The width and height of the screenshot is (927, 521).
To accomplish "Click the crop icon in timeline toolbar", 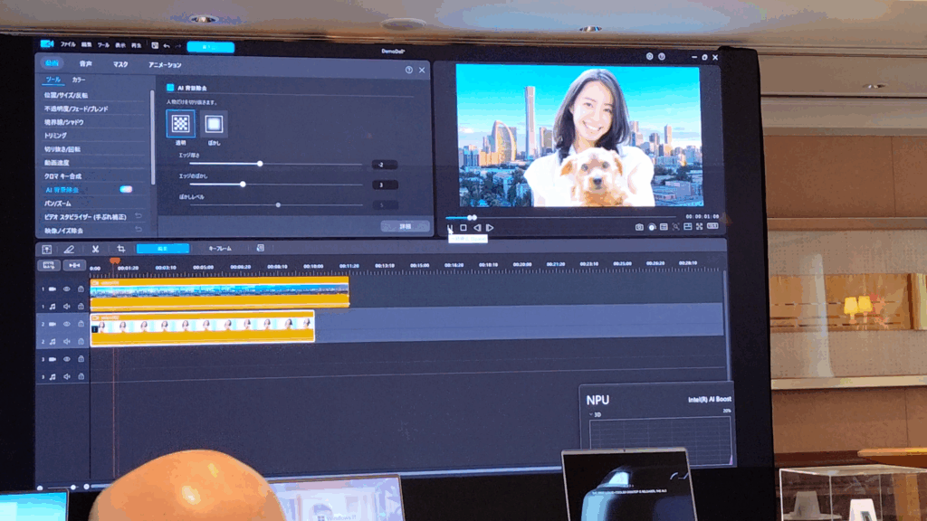I will point(121,250).
